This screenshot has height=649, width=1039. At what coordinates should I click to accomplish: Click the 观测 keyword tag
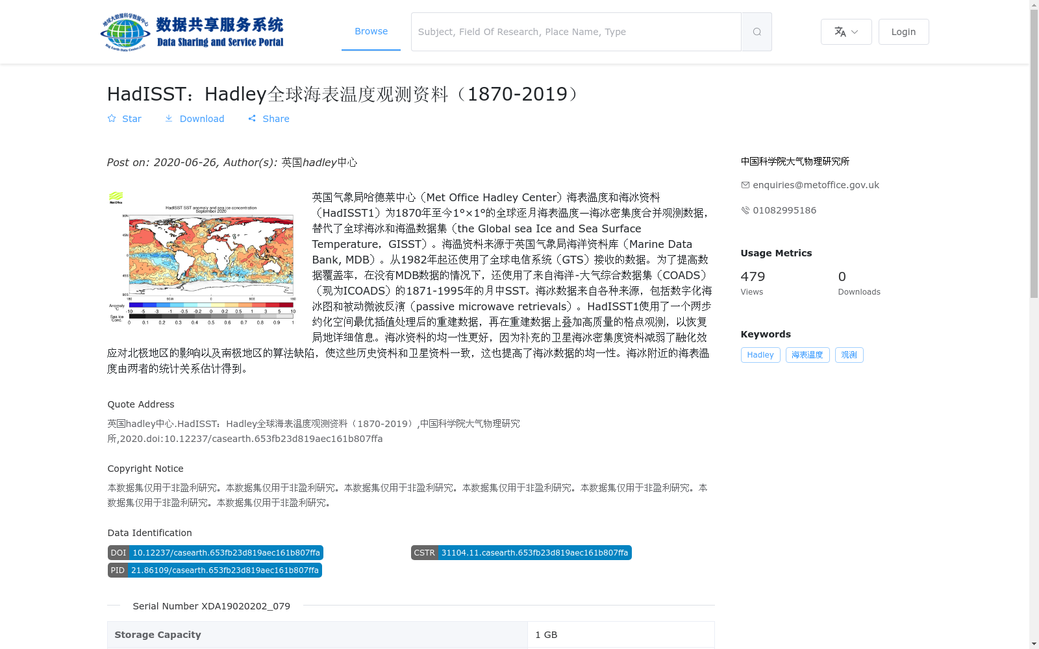click(x=849, y=355)
